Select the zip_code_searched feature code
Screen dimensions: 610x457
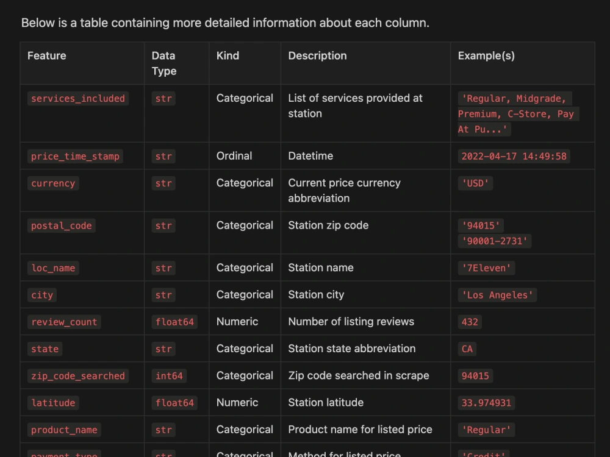coord(78,376)
